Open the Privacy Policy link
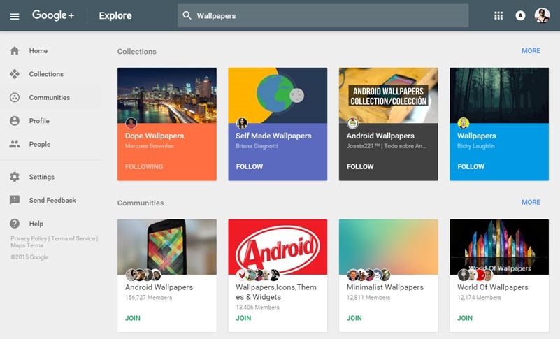This screenshot has height=339, width=560. [x=29, y=238]
